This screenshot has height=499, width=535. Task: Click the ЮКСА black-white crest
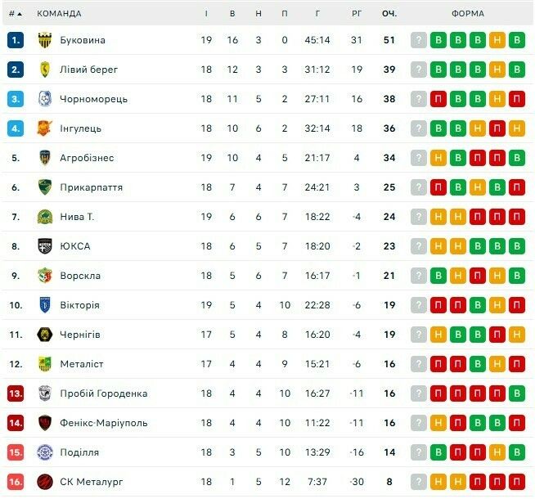pyautogui.click(x=45, y=246)
